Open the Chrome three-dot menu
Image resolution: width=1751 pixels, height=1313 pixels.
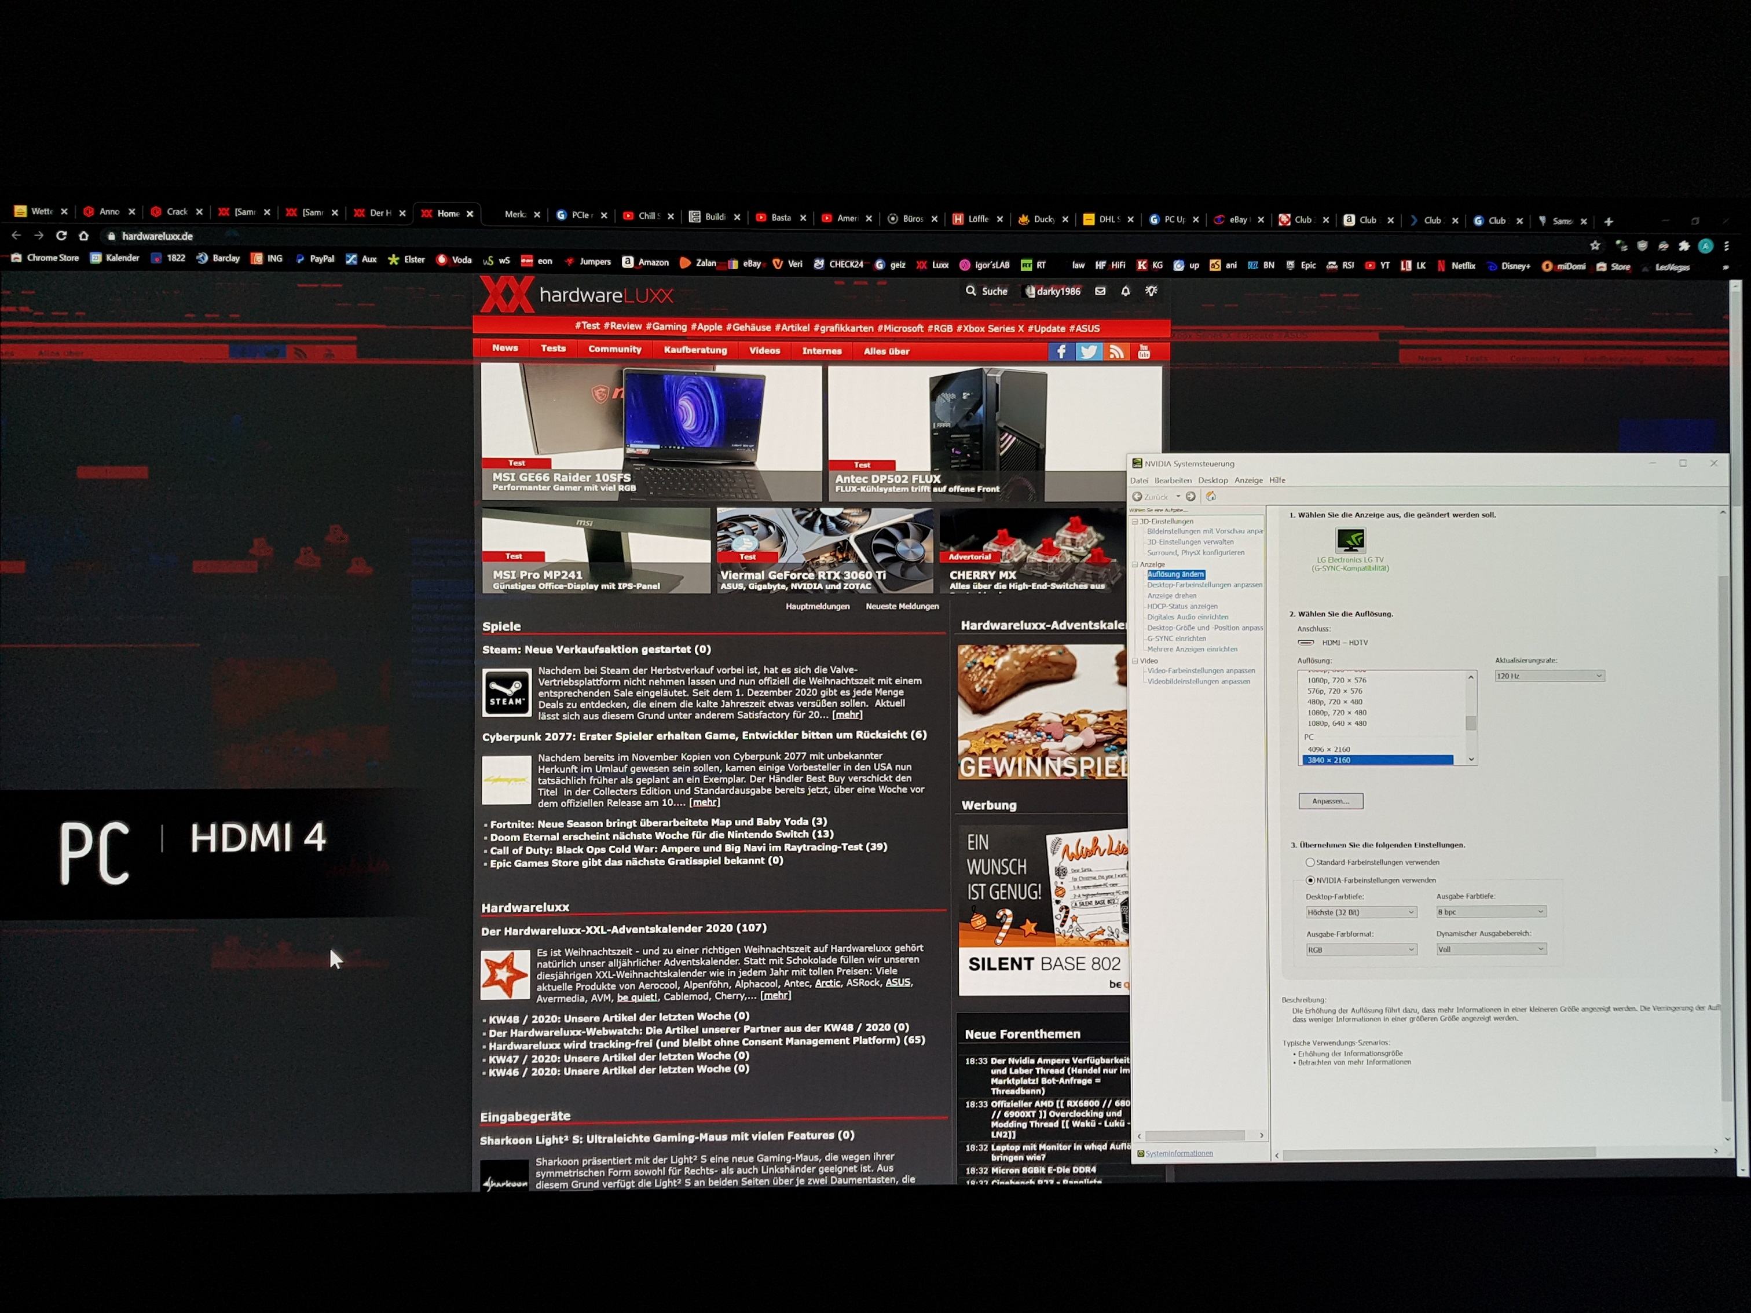(1727, 246)
